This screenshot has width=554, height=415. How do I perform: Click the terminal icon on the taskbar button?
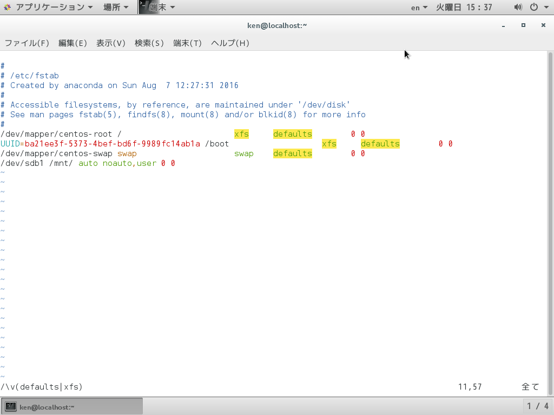coord(12,406)
